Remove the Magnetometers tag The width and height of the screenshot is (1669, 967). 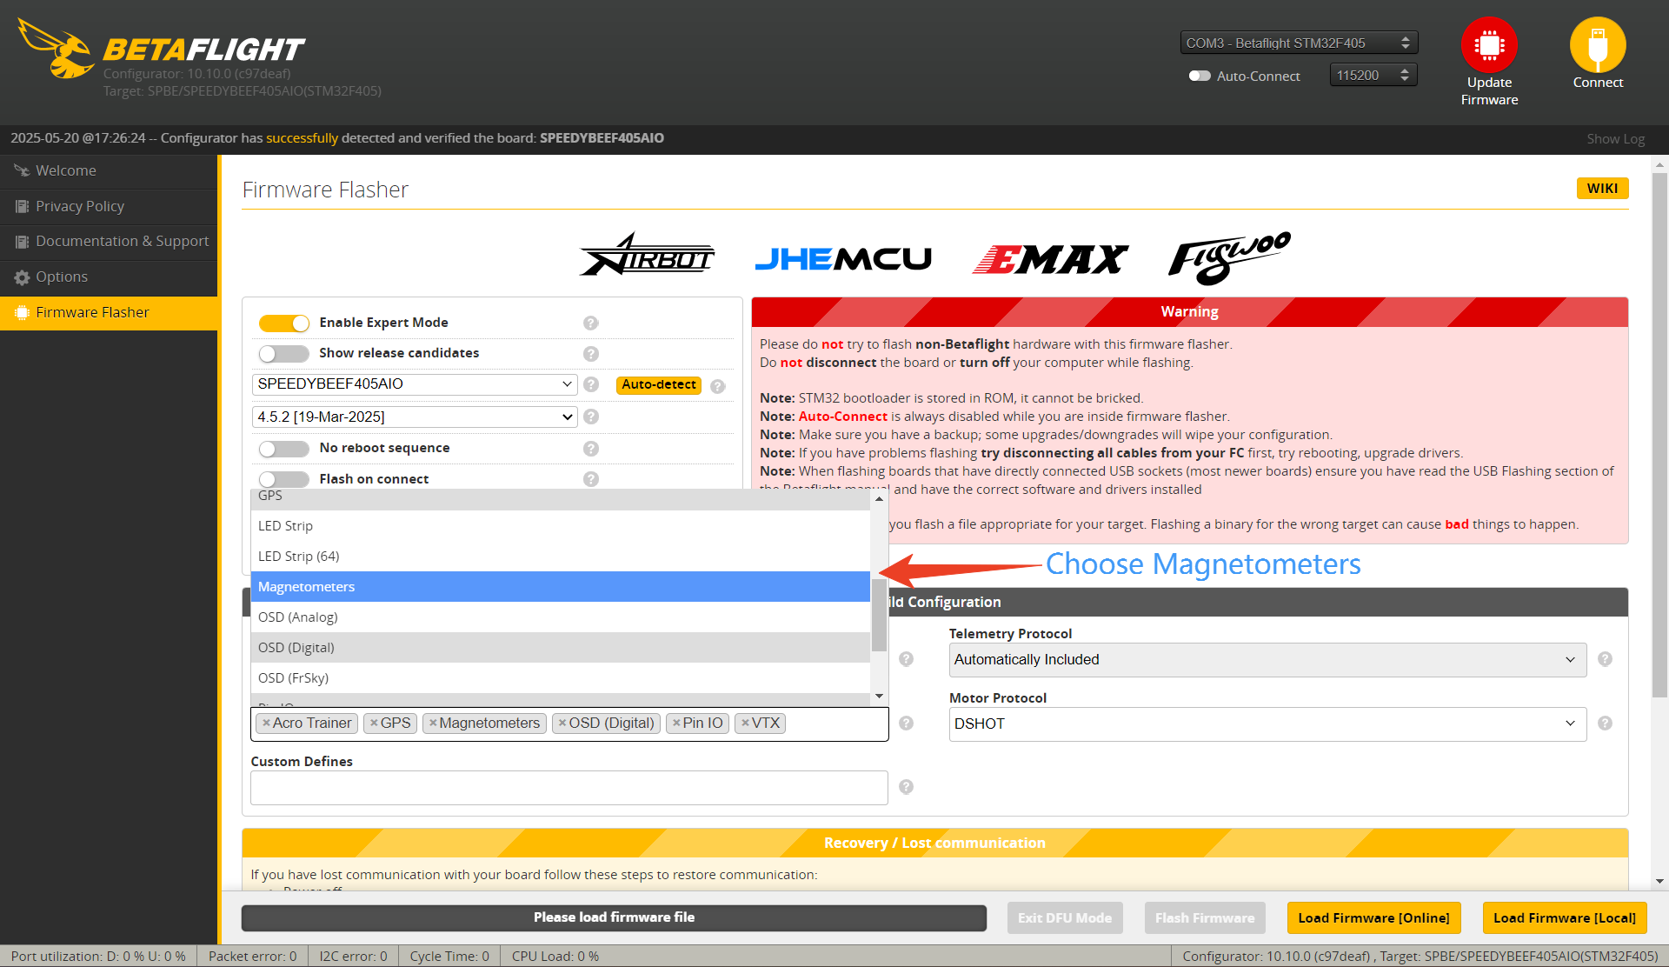tap(432, 723)
